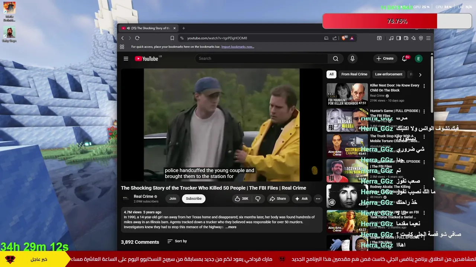Viewport: 476px width, 267px height.
Task: Select the 'From Real Crime' chip
Action: tap(354, 75)
